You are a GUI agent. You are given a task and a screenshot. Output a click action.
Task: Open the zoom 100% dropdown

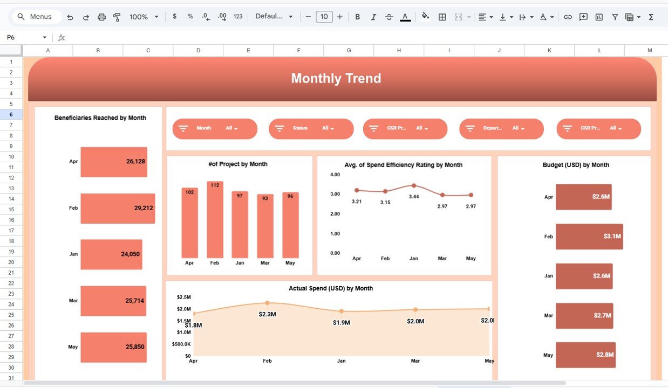tap(144, 17)
